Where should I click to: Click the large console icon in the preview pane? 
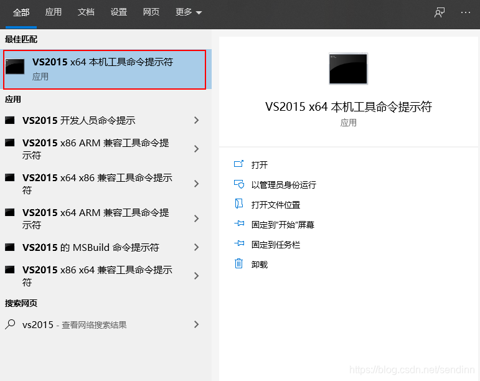coord(348,68)
